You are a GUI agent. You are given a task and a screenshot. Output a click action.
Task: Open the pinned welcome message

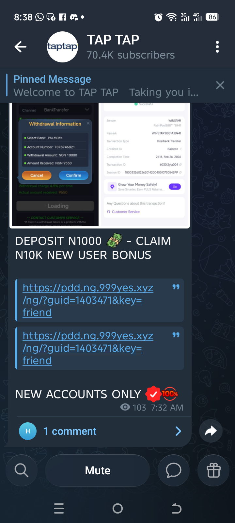[106, 86]
